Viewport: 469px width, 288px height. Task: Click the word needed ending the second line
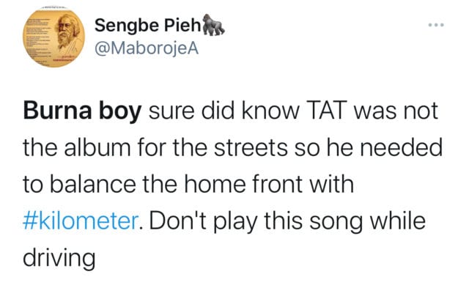(401, 148)
